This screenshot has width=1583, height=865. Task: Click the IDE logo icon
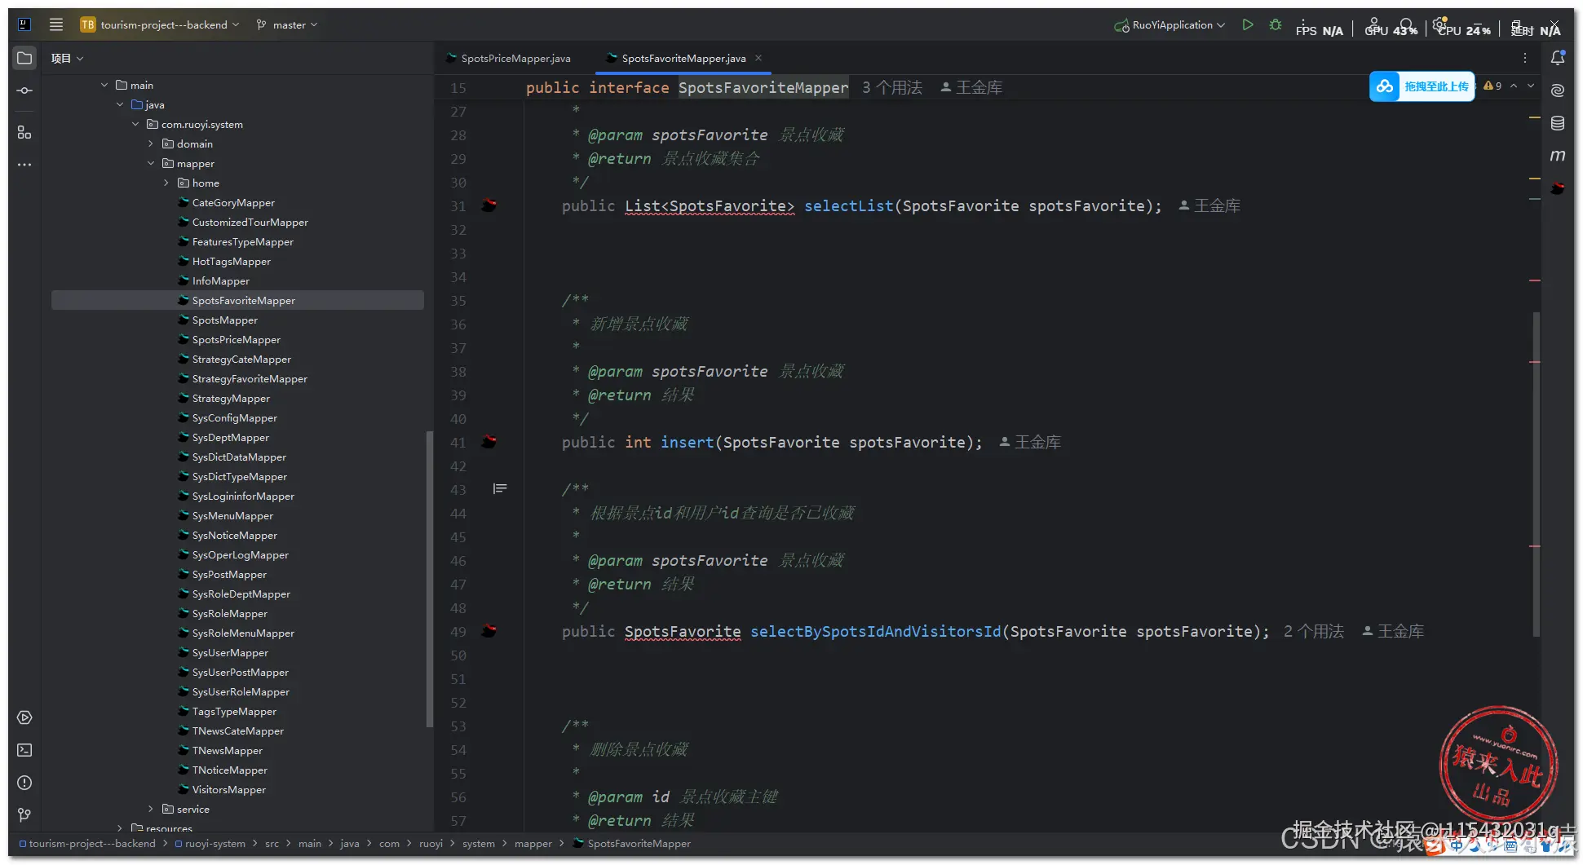coord(24,24)
